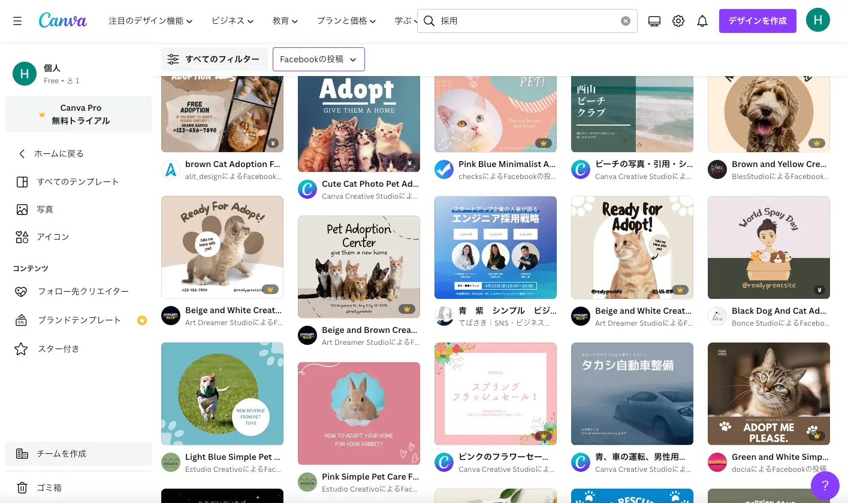Screen dimensions: 848x503
Task: Click the 'Cute Cat Photo Pet Ad...' title
Action: [370, 184]
